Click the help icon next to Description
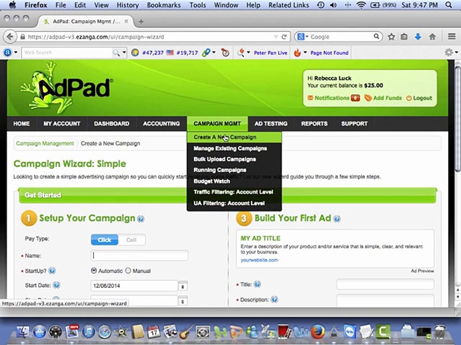Image resolution: width=461 pixels, height=345 pixels. coord(274,299)
